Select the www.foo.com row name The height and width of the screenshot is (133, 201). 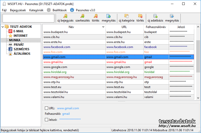click(x=53, y=52)
